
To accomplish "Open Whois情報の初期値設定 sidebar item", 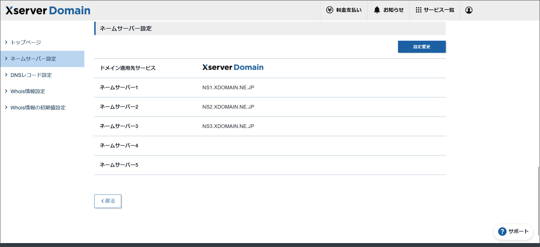I will click(x=38, y=108).
